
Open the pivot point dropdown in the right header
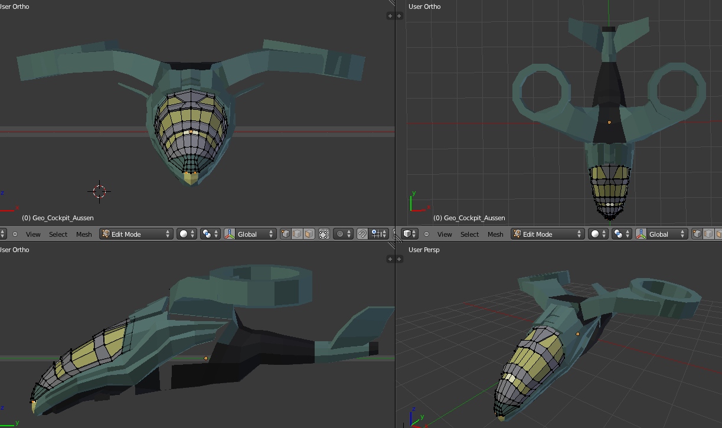tap(622, 234)
